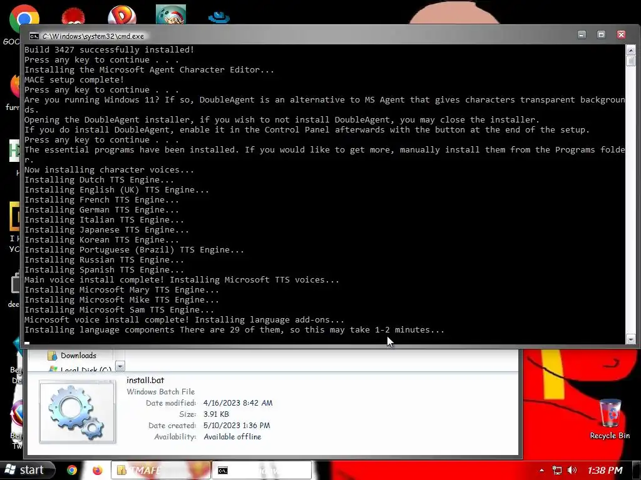Click 'Installing the Microsoft Agent Character Editor...' line
This screenshot has width=641, height=480.
(x=149, y=70)
